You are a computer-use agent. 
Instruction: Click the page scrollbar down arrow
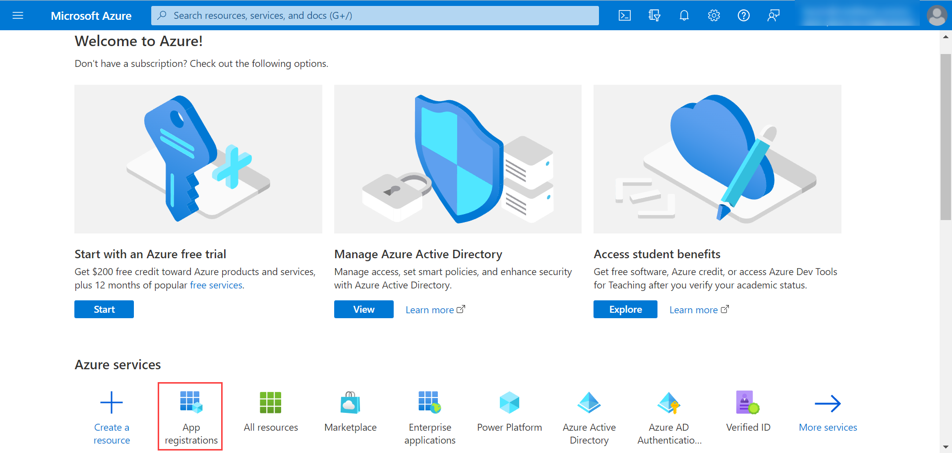coord(946,448)
